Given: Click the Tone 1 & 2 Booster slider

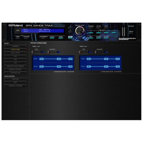Looking at the screenshot, I should pos(52,52).
